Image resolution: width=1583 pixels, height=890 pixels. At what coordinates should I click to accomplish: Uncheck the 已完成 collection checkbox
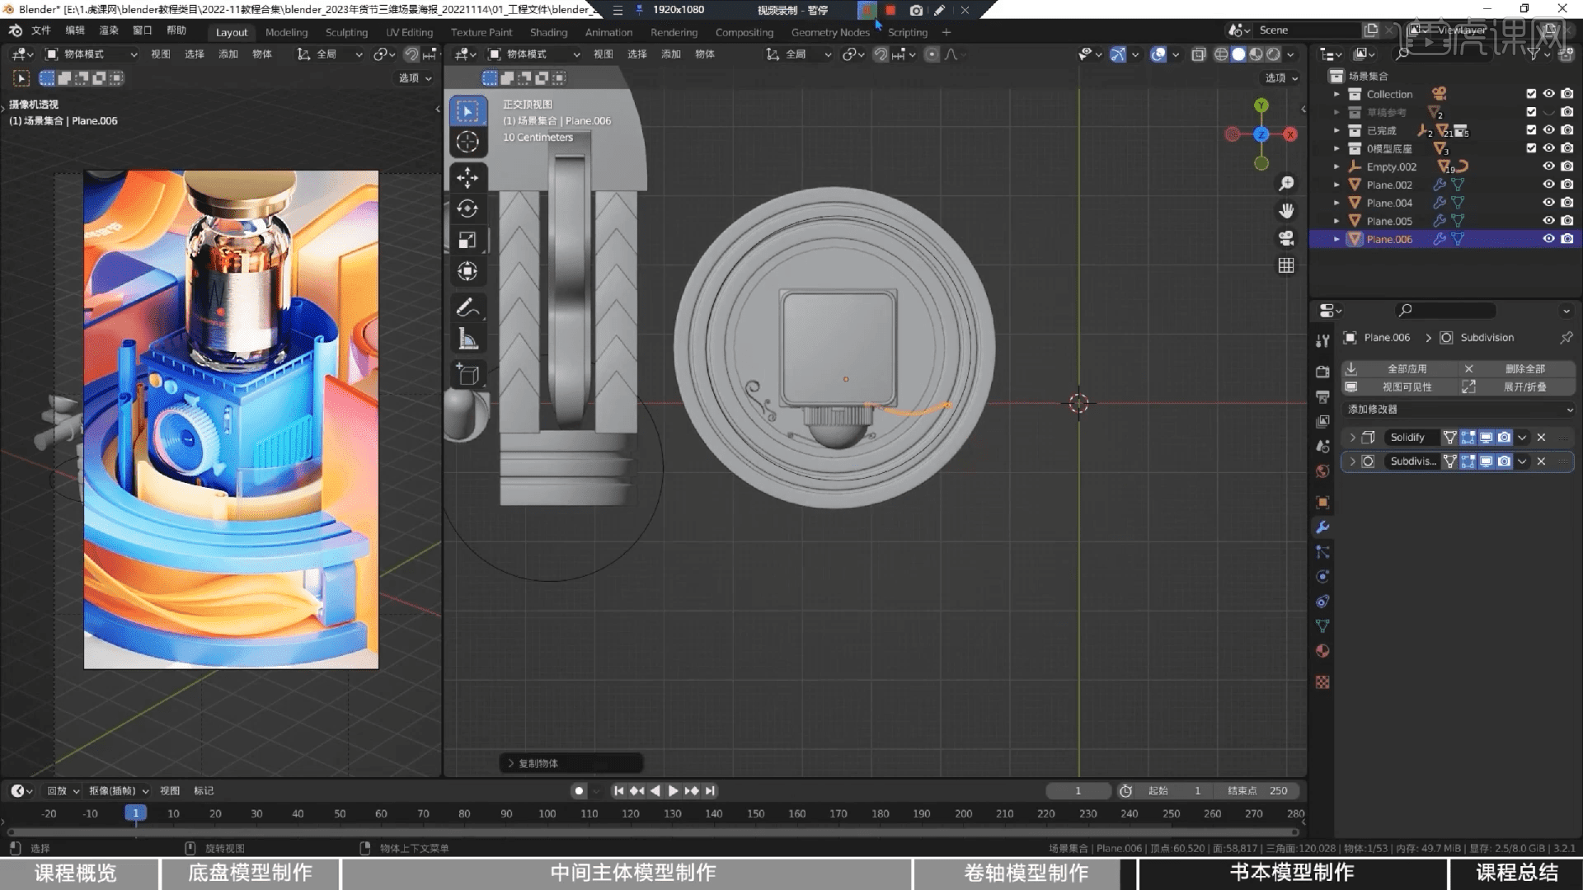(x=1531, y=130)
